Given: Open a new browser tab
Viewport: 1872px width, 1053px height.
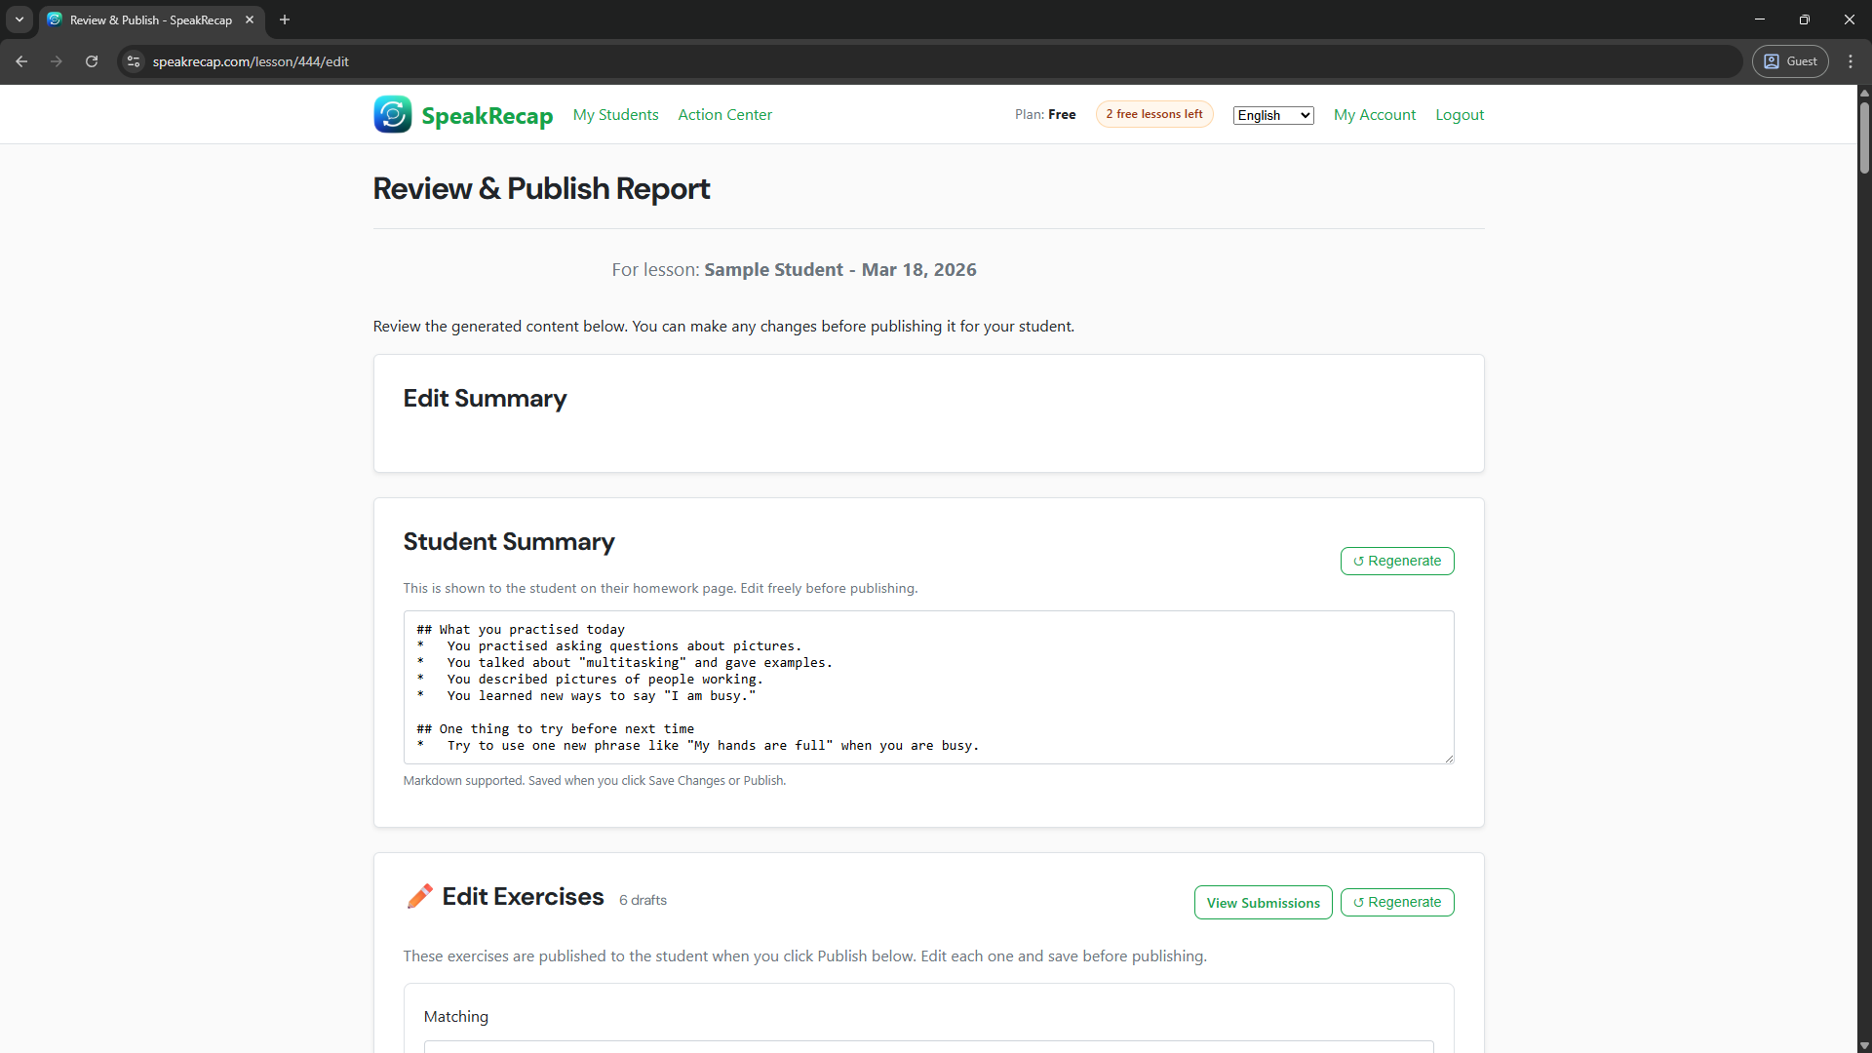Looking at the screenshot, I should click(285, 19).
